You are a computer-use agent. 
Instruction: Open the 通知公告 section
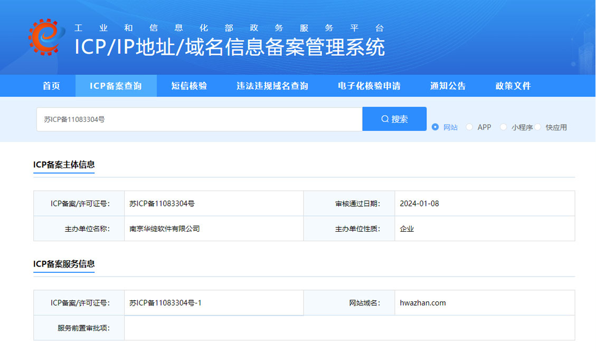click(448, 86)
